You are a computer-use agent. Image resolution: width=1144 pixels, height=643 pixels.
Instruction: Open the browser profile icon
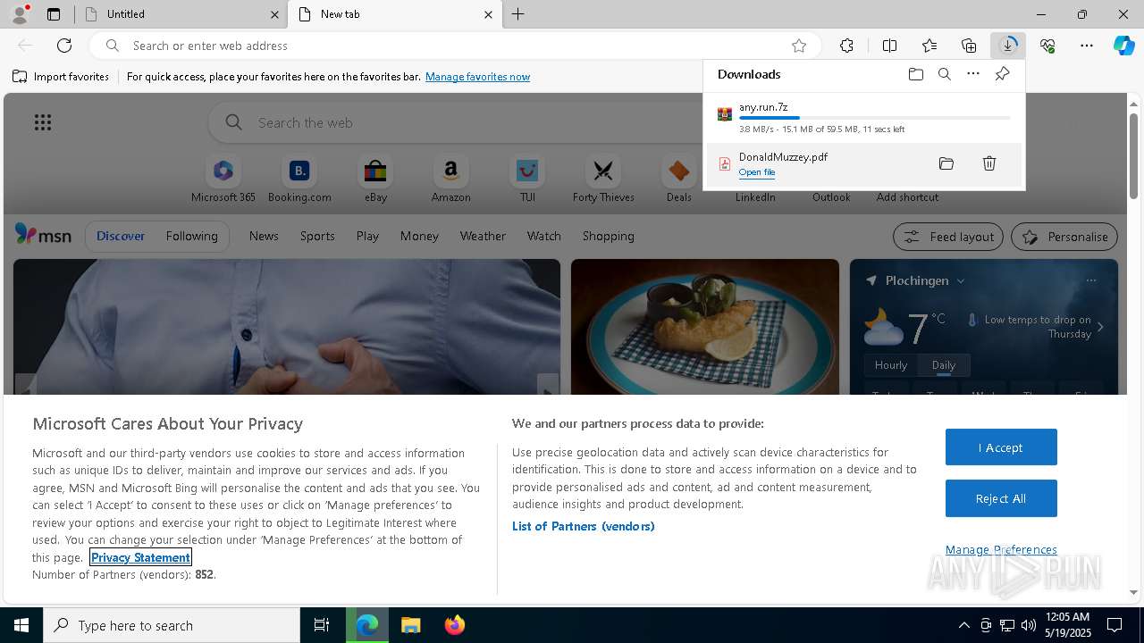(19, 14)
